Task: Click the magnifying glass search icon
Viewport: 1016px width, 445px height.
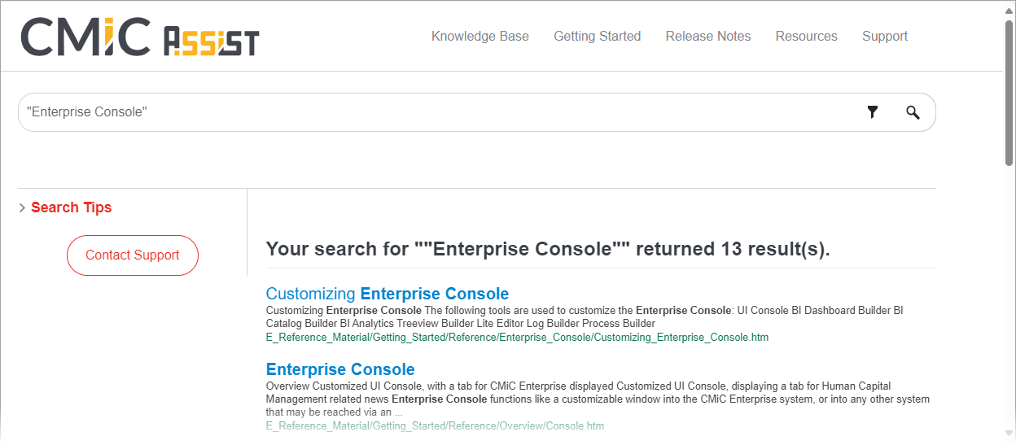Action: pyautogui.click(x=913, y=112)
